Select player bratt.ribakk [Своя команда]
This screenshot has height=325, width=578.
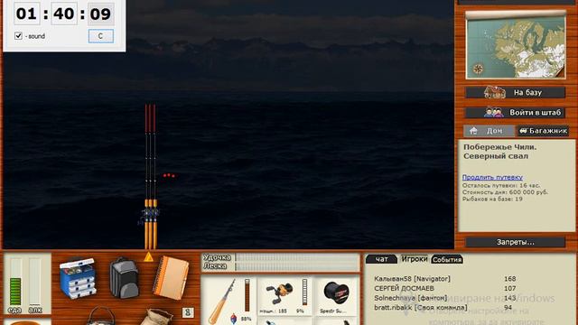click(x=421, y=307)
